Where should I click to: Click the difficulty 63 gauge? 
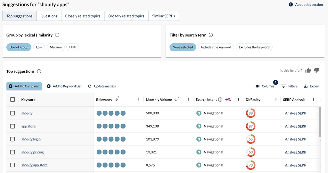pos(250,152)
